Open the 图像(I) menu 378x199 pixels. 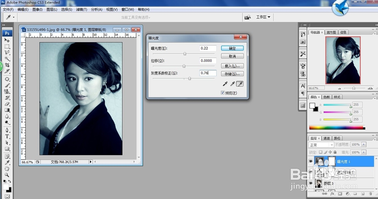[x=37, y=10]
